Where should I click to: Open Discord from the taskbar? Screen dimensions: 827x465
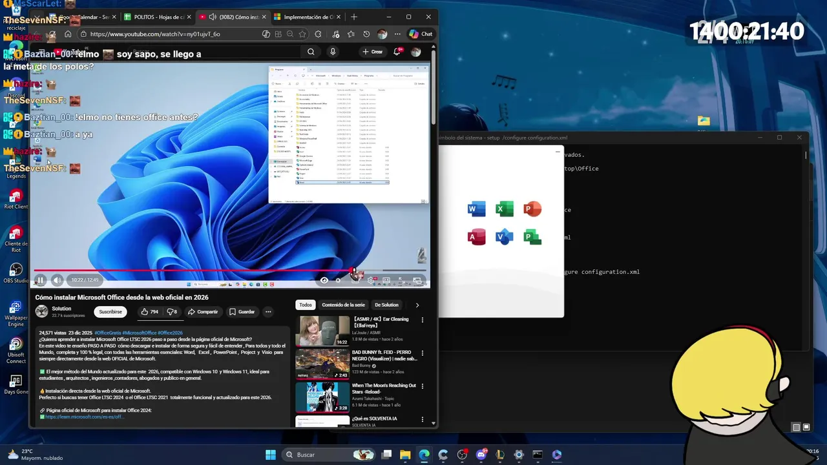pyautogui.click(x=481, y=455)
